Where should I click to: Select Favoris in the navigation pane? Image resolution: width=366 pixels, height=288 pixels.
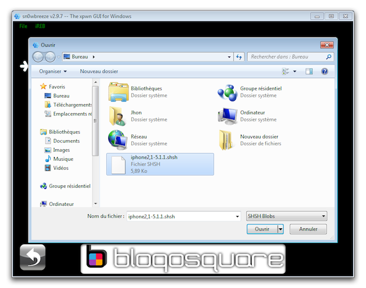click(x=57, y=87)
